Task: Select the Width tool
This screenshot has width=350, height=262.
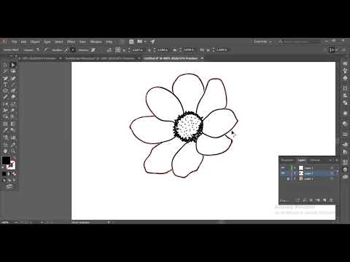Action: coord(5,111)
